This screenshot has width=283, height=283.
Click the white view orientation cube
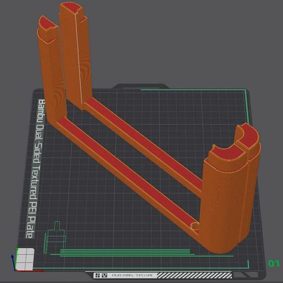(25, 259)
